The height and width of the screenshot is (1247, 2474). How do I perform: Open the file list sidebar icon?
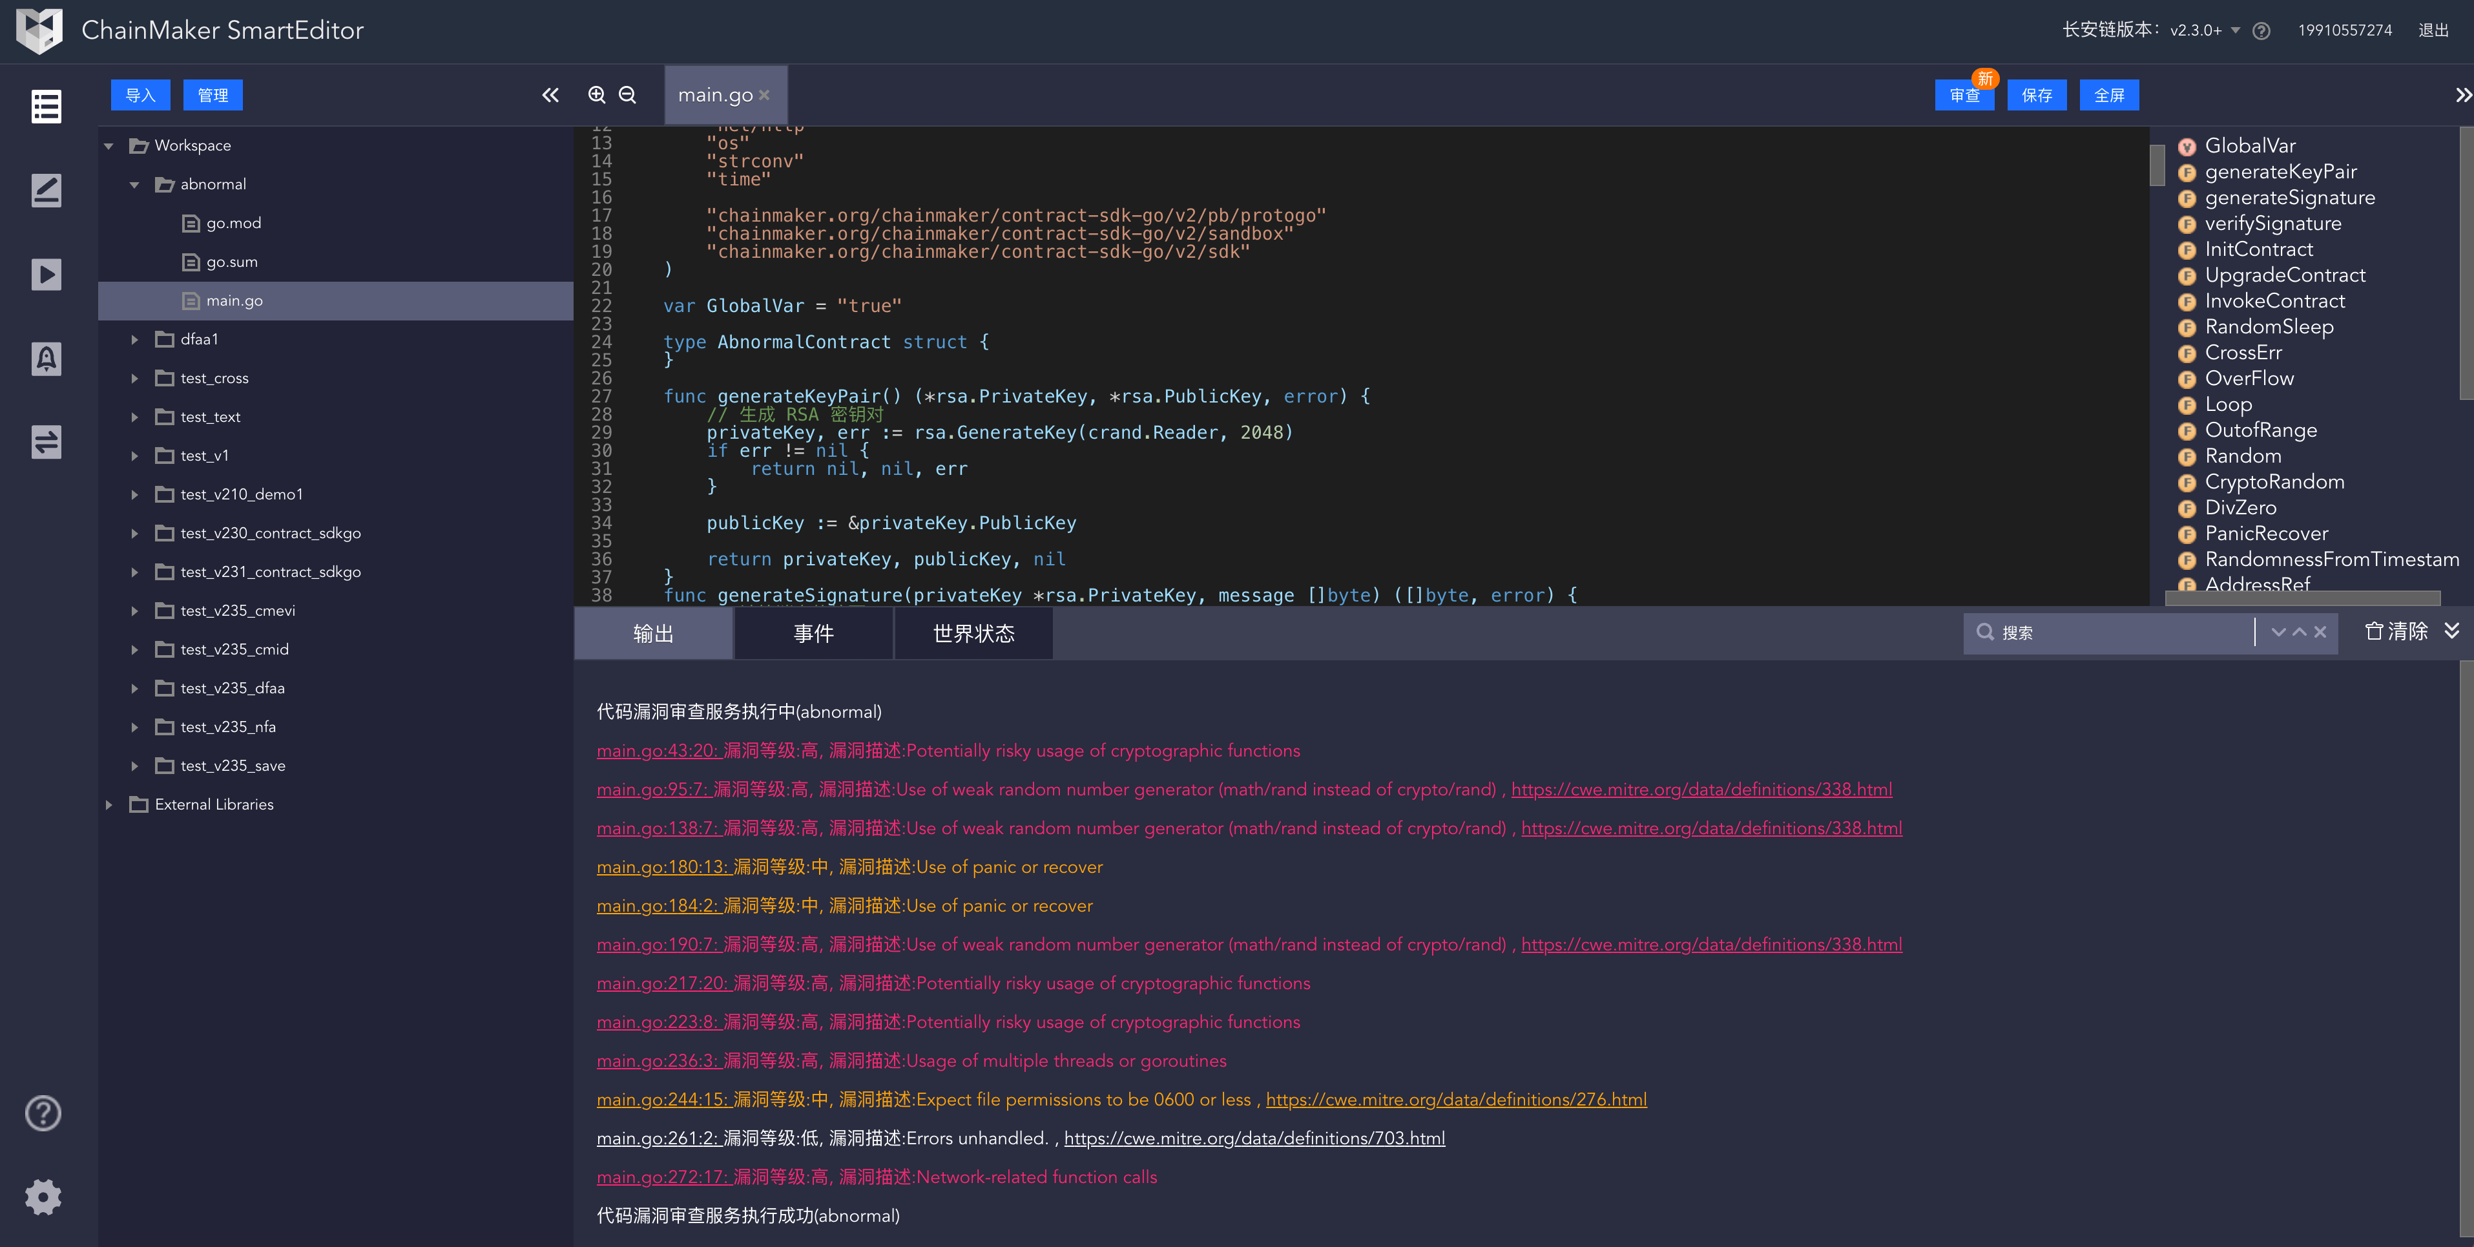click(x=45, y=107)
